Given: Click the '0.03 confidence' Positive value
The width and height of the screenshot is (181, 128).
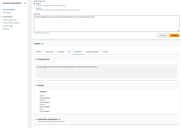Looking at the screenshot, I should click(45, 102).
